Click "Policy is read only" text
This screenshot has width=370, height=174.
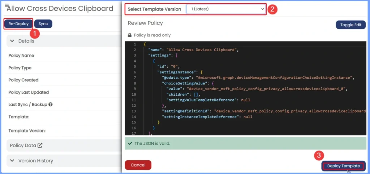pos(152,35)
